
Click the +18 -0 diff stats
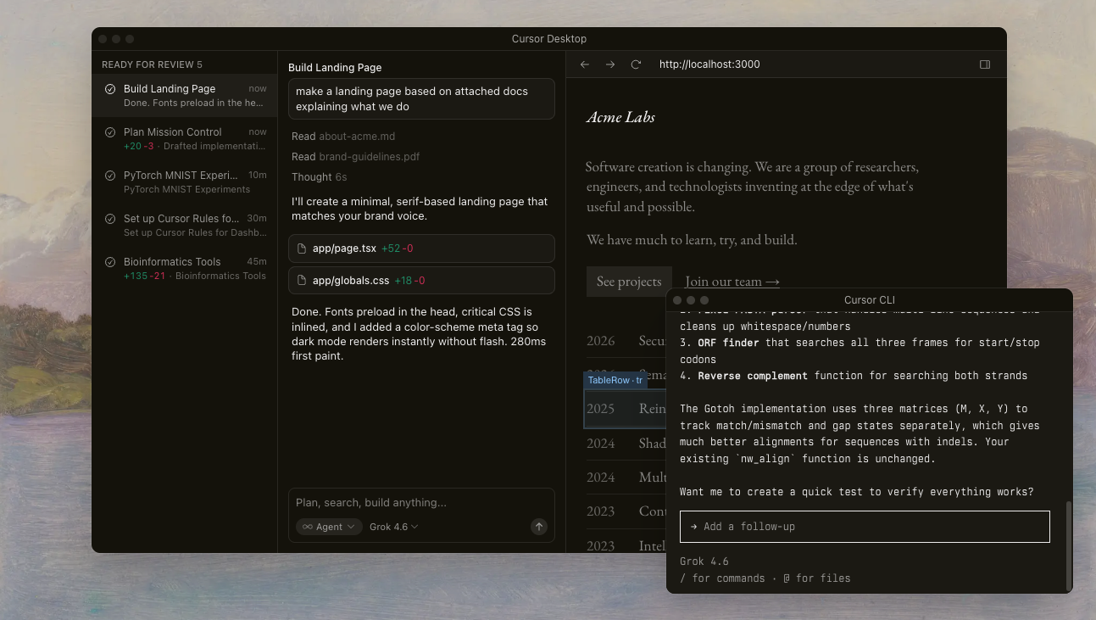tap(409, 281)
